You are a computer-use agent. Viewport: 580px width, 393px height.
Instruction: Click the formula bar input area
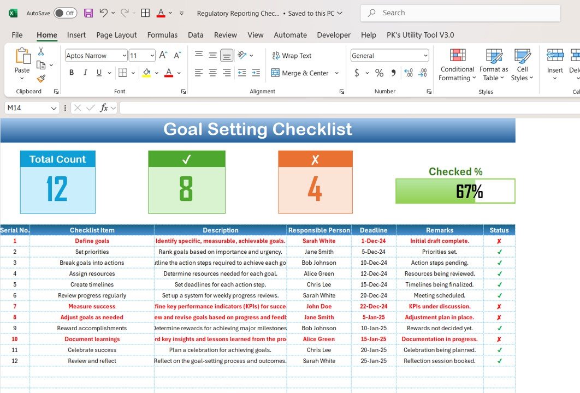coord(350,108)
